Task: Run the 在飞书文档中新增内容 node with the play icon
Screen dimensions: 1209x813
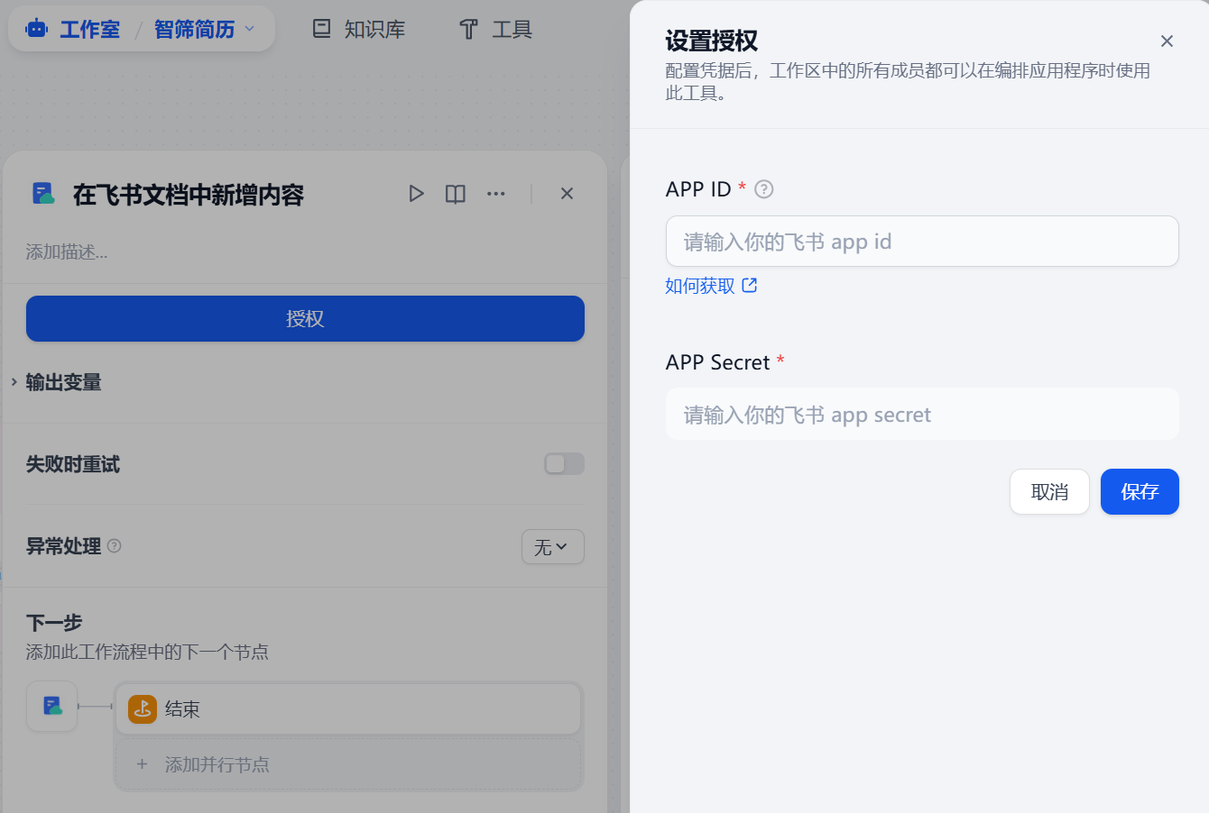Action: 416,193
